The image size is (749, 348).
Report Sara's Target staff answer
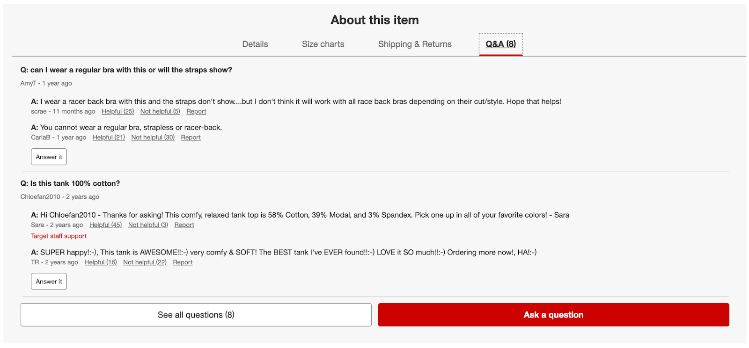pyautogui.click(x=184, y=225)
